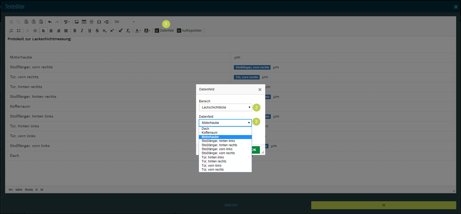The width and height of the screenshot is (461, 214).
Task: Insert a numbered list
Action: pos(11,31)
